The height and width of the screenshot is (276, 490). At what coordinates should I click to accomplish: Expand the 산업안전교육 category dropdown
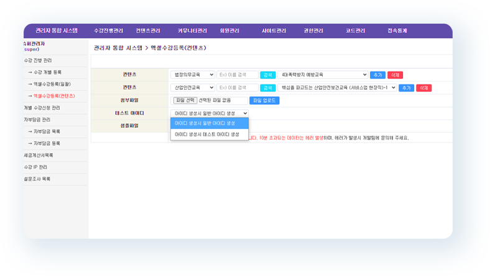click(193, 87)
